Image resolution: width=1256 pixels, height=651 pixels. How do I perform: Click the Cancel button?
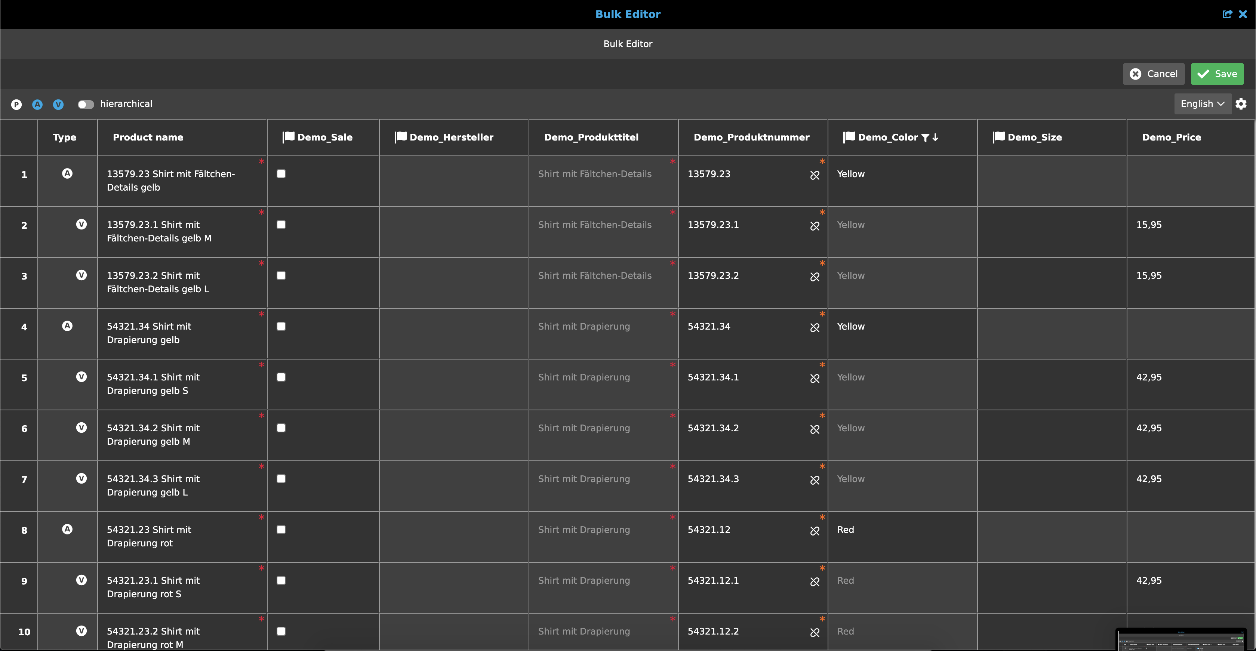coord(1154,74)
